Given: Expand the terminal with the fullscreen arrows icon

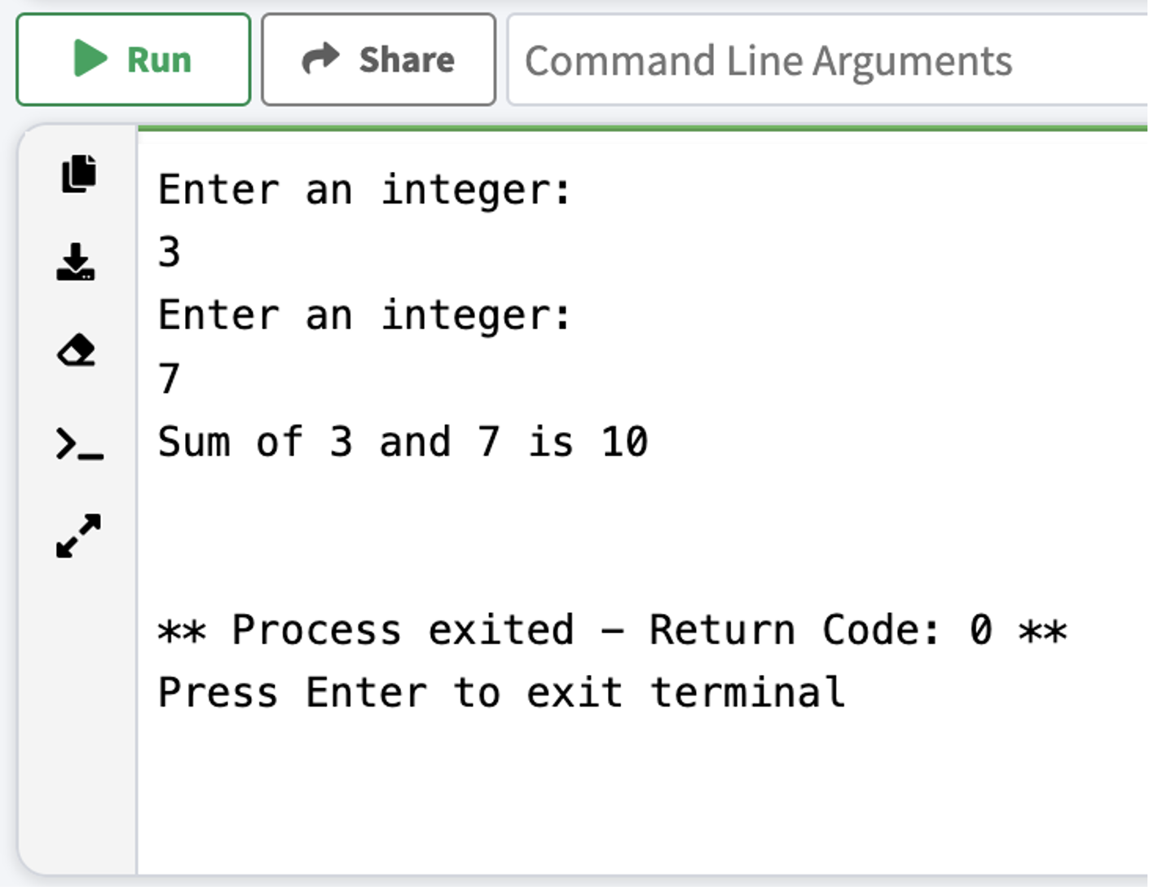Looking at the screenshot, I should pos(78,536).
